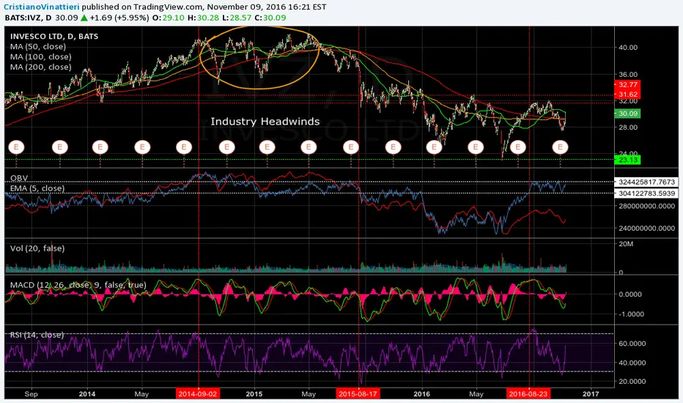Select the MA (50, close) indicator label
Viewport: 683px width, 403px height.
click(38, 47)
